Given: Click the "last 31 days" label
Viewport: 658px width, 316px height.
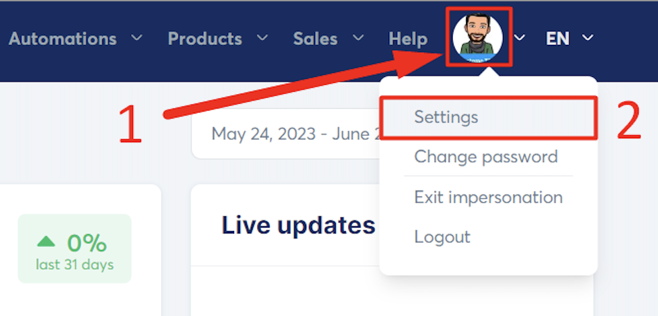Looking at the screenshot, I should [75, 264].
